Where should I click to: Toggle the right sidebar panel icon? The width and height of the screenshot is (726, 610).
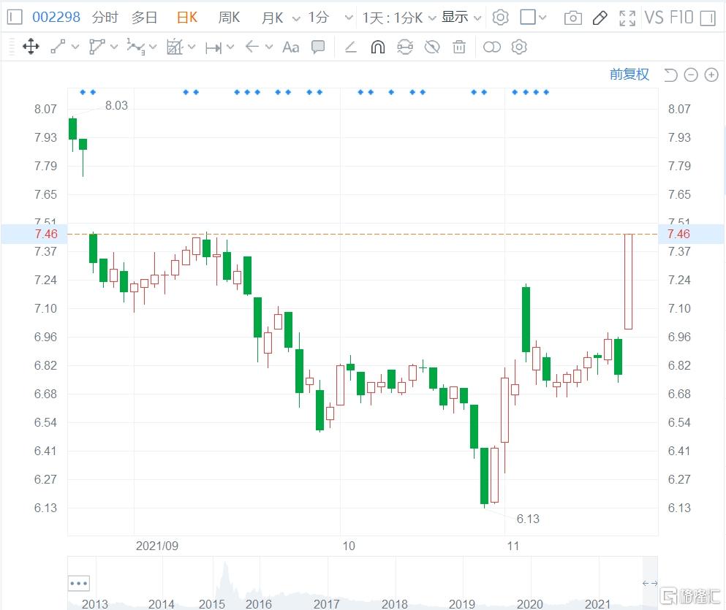708,18
